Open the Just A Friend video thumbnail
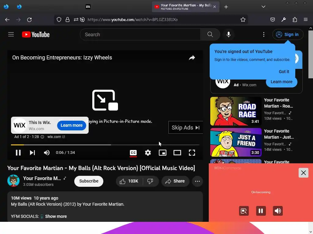 click(x=236, y=142)
